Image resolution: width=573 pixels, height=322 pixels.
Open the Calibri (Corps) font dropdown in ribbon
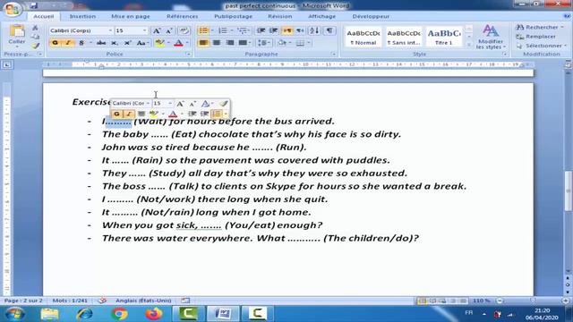click(110, 30)
